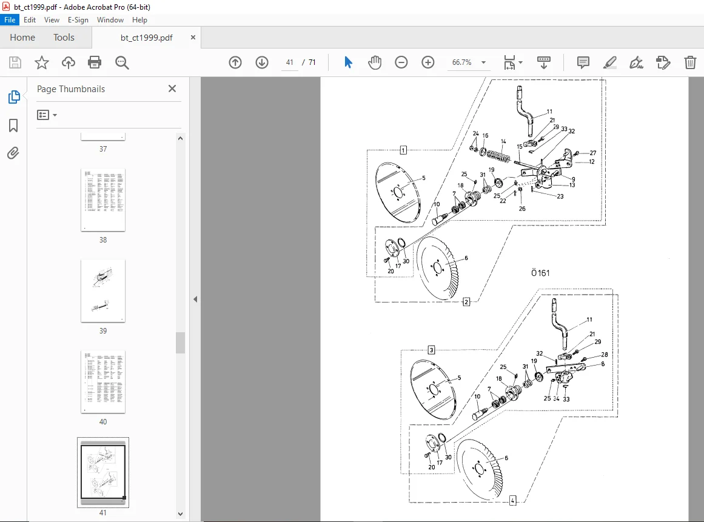The width and height of the screenshot is (704, 522).
Task: Print the document with printer icon
Action: tap(95, 62)
